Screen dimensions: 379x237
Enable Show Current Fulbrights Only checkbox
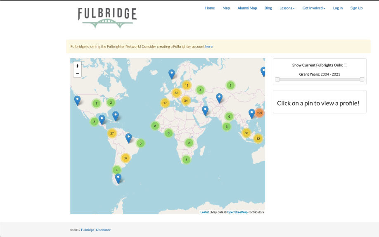pyautogui.click(x=346, y=65)
